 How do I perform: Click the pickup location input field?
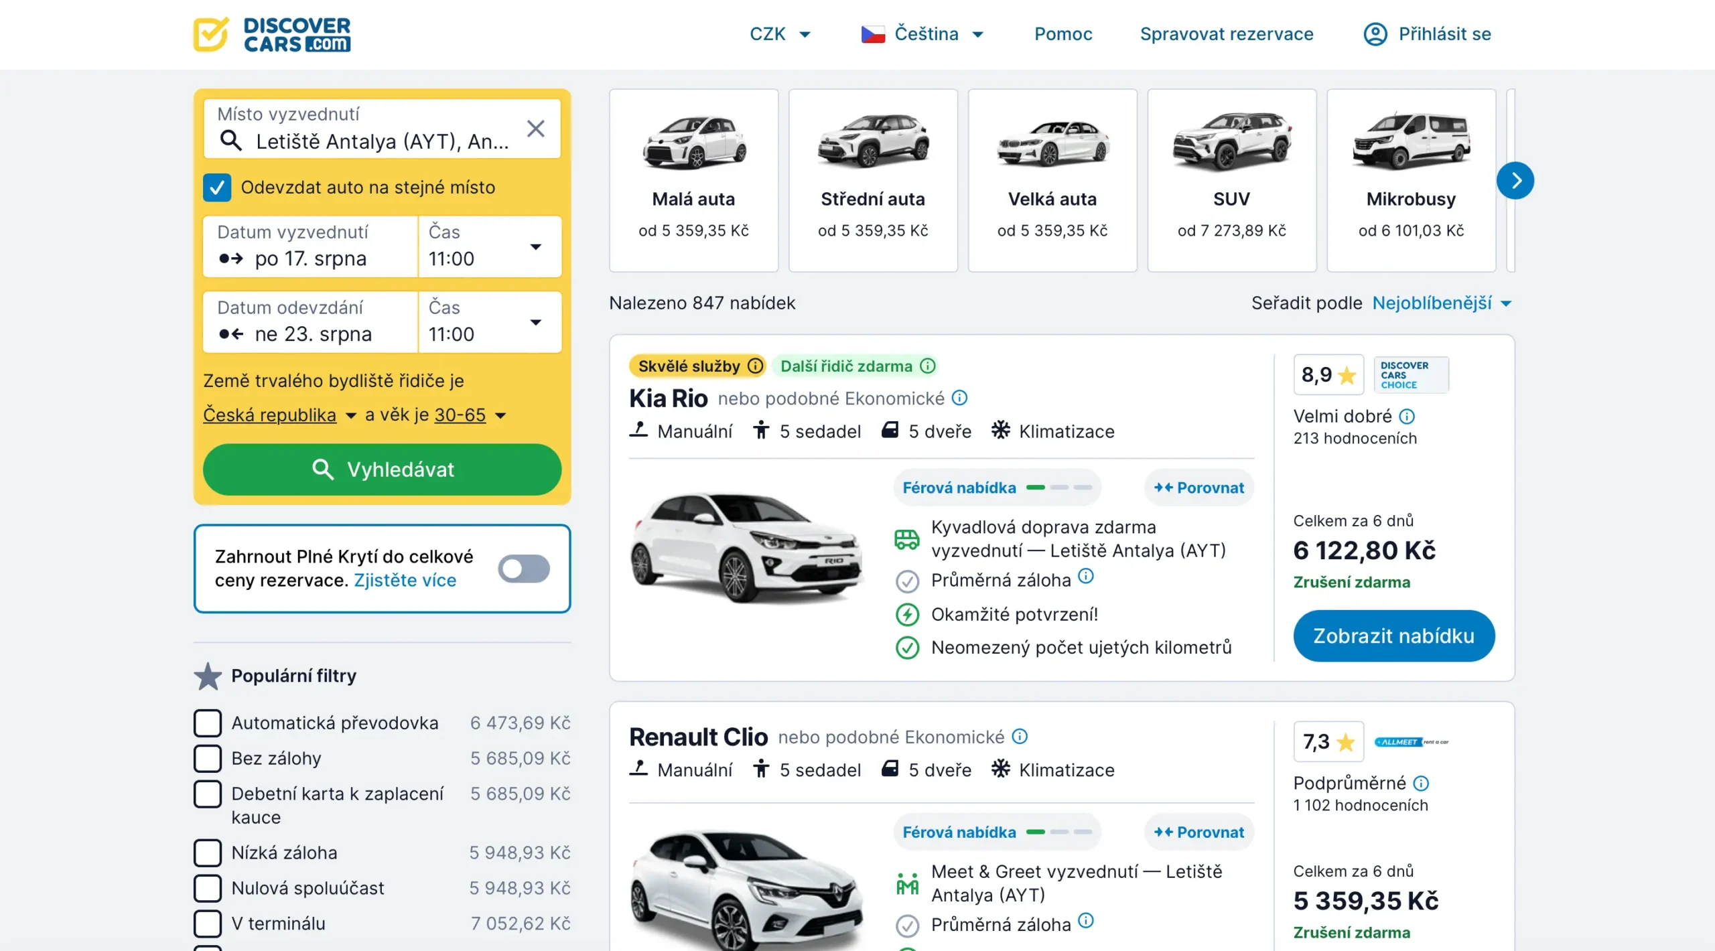click(x=383, y=129)
